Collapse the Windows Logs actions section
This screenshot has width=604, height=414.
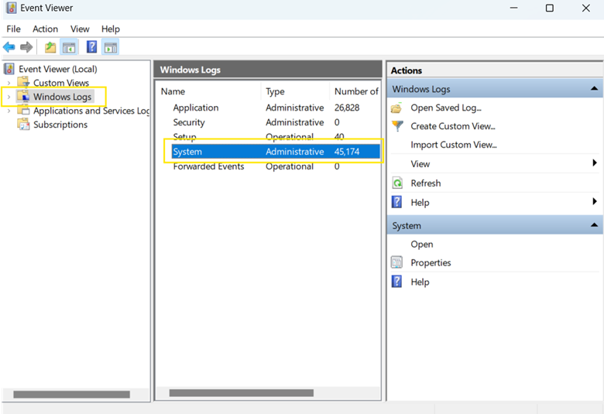[594, 89]
